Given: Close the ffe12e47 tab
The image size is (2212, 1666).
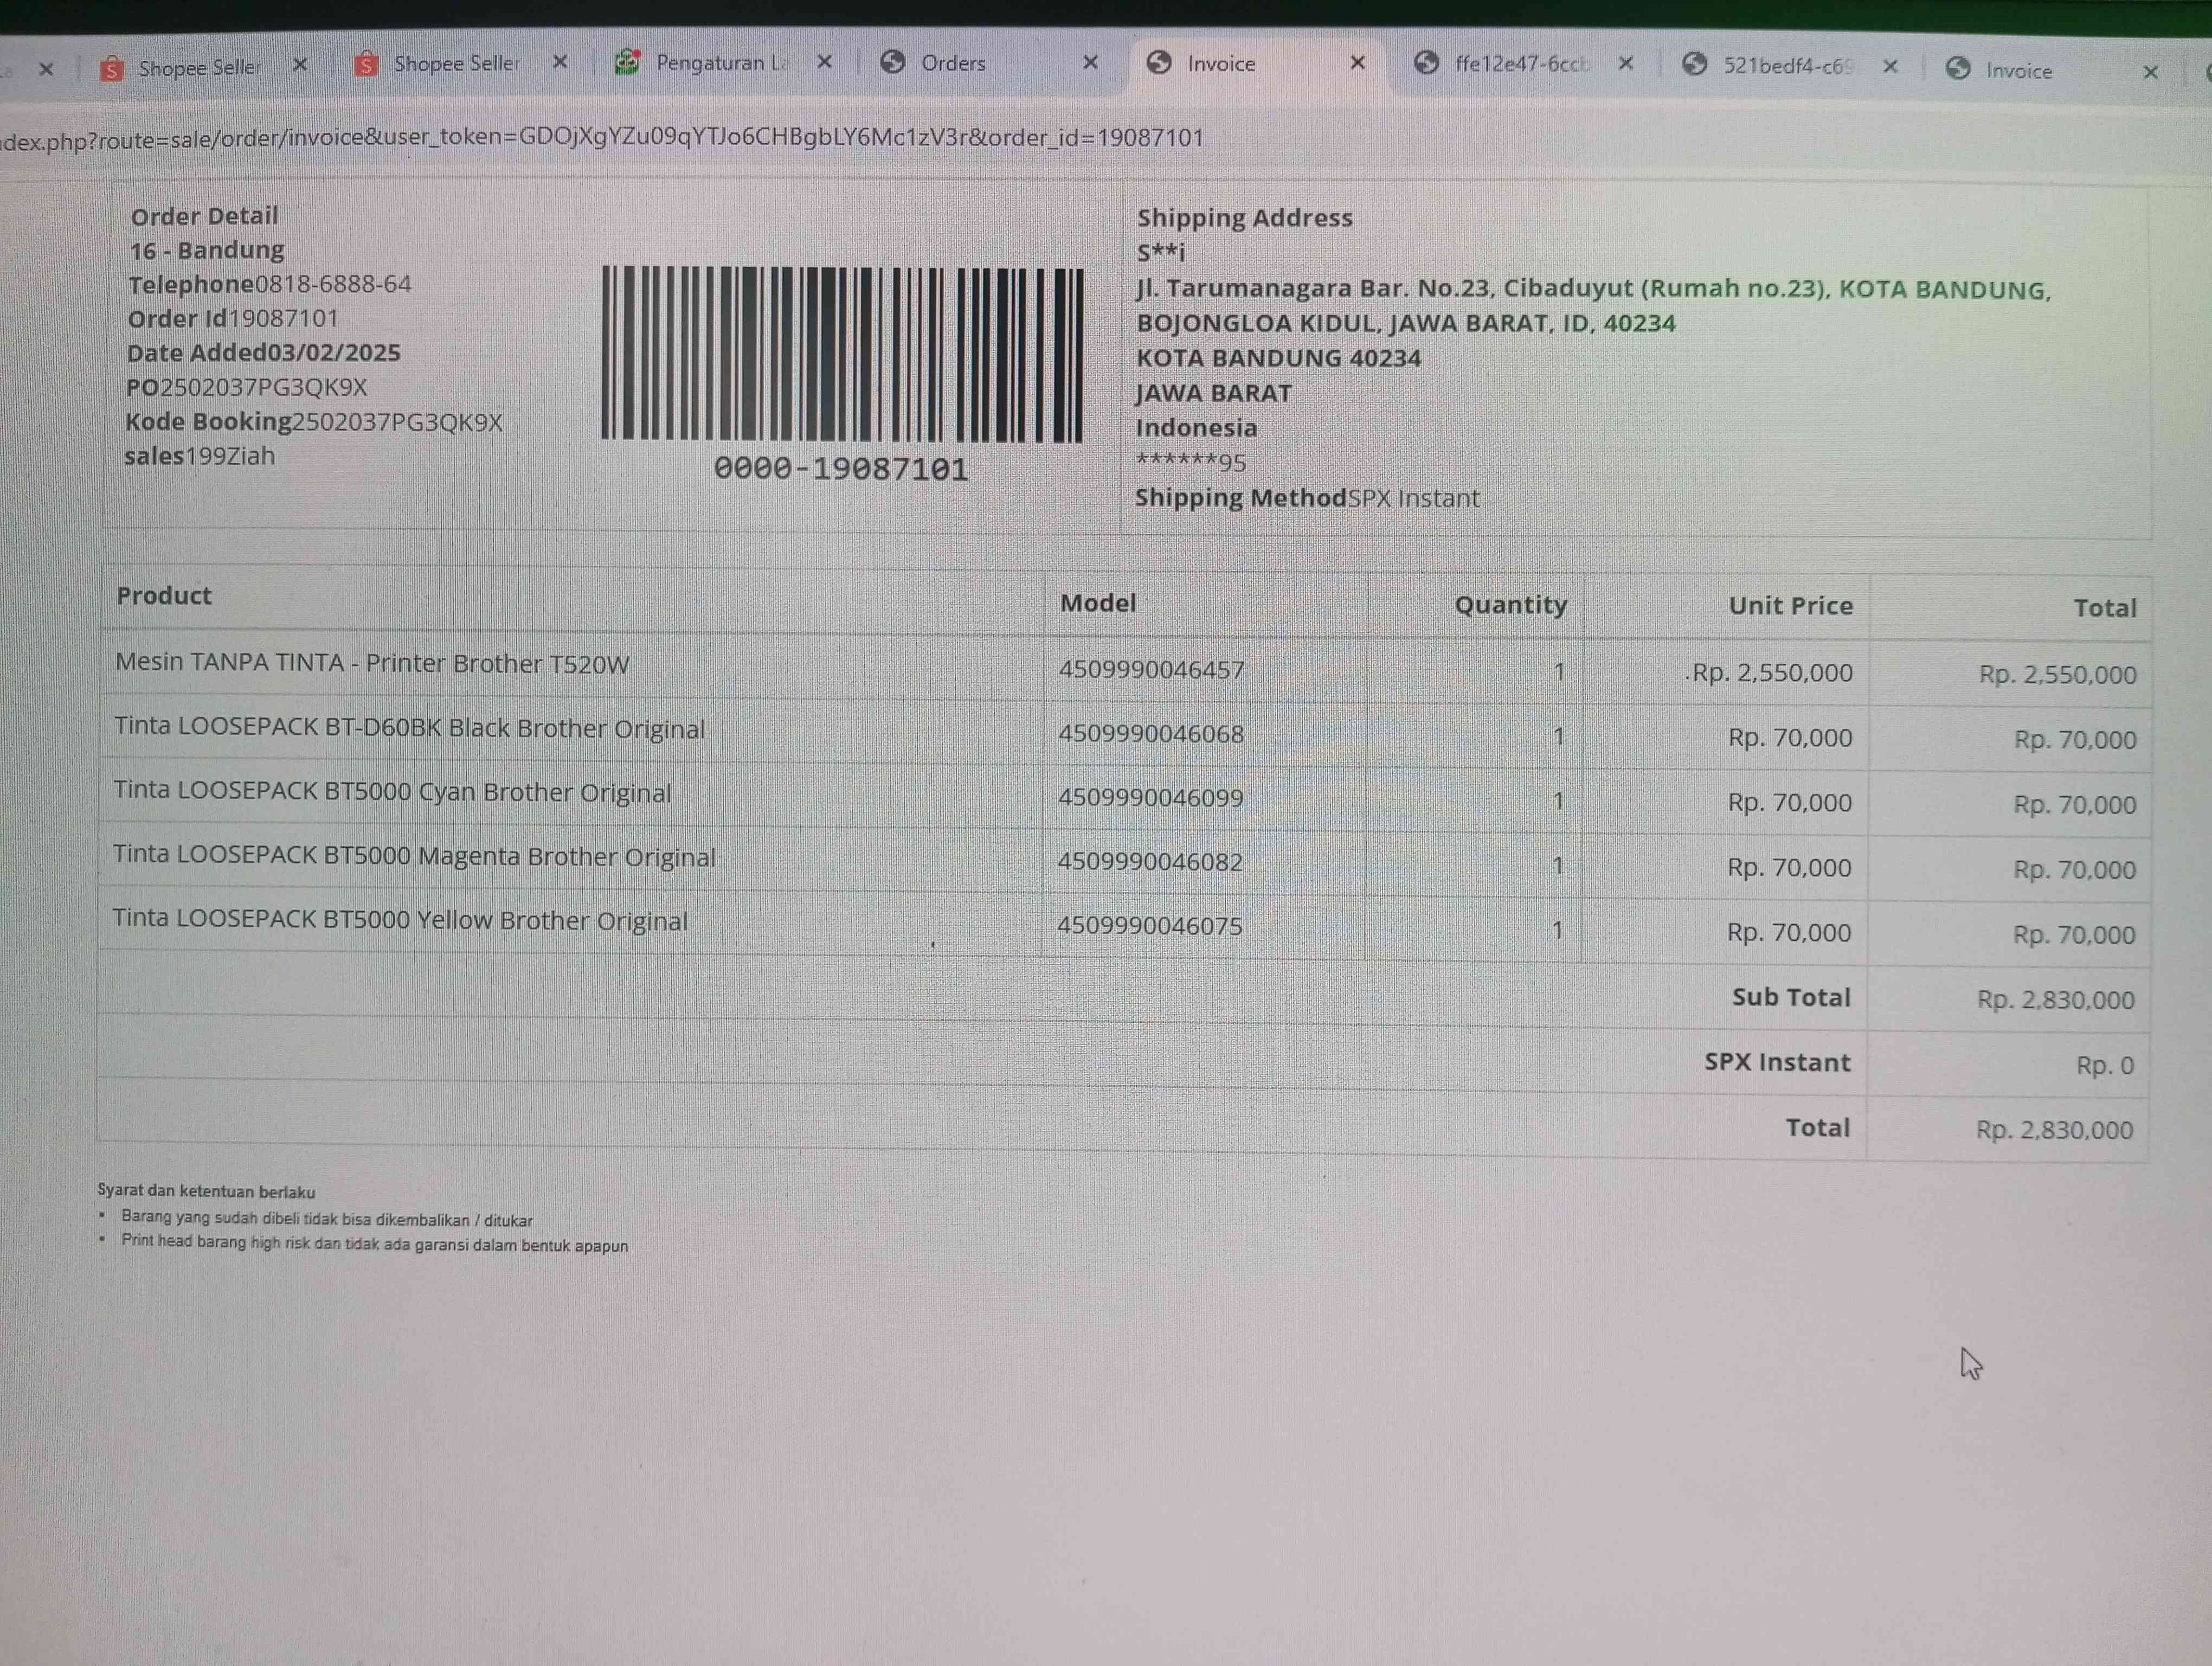Looking at the screenshot, I should (1626, 63).
